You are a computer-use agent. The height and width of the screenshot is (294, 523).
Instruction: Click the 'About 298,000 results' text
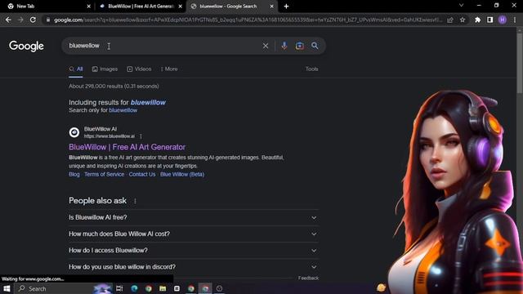(x=114, y=87)
